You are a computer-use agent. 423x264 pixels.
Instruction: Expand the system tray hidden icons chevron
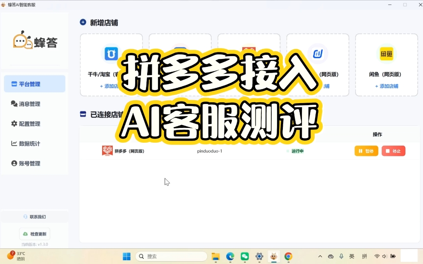click(x=320, y=257)
